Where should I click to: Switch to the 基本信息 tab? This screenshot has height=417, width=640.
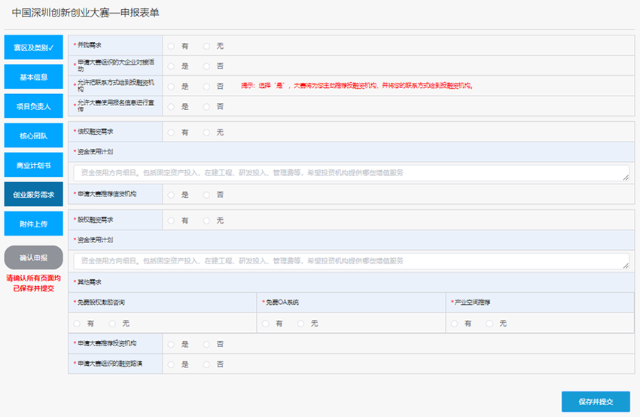coord(33,77)
